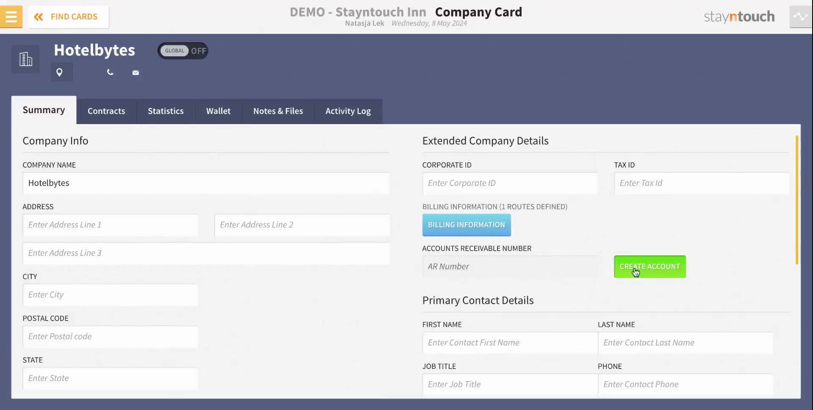813x410 pixels.
Task: Click the Contact Phone field
Action: pyautogui.click(x=686, y=385)
